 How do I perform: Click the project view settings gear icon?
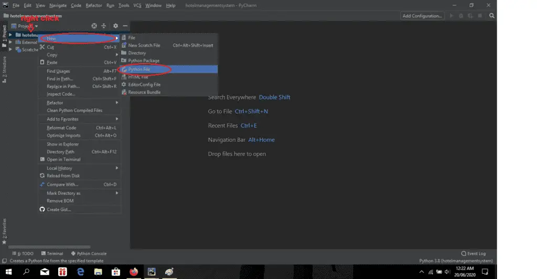(x=115, y=26)
